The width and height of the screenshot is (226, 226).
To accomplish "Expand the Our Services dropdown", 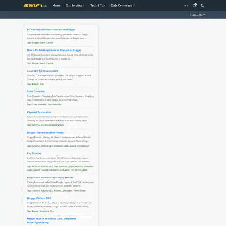I will (x=75, y=5).
